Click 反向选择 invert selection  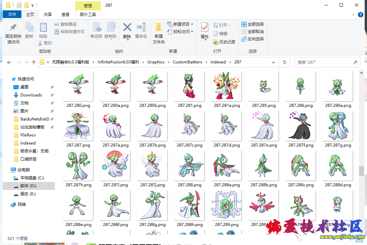[252, 39]
